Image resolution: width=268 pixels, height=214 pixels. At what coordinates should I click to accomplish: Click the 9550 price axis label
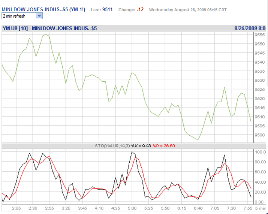(260, 44)
